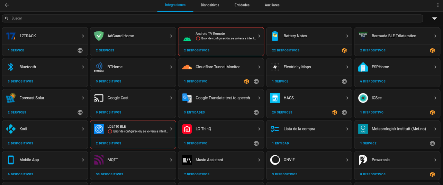Click the BTHome integration name
Screen dimensions: 443x185
[x=115, y=67]
